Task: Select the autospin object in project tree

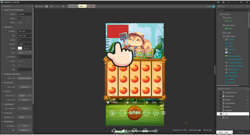Action: [226, 49]
